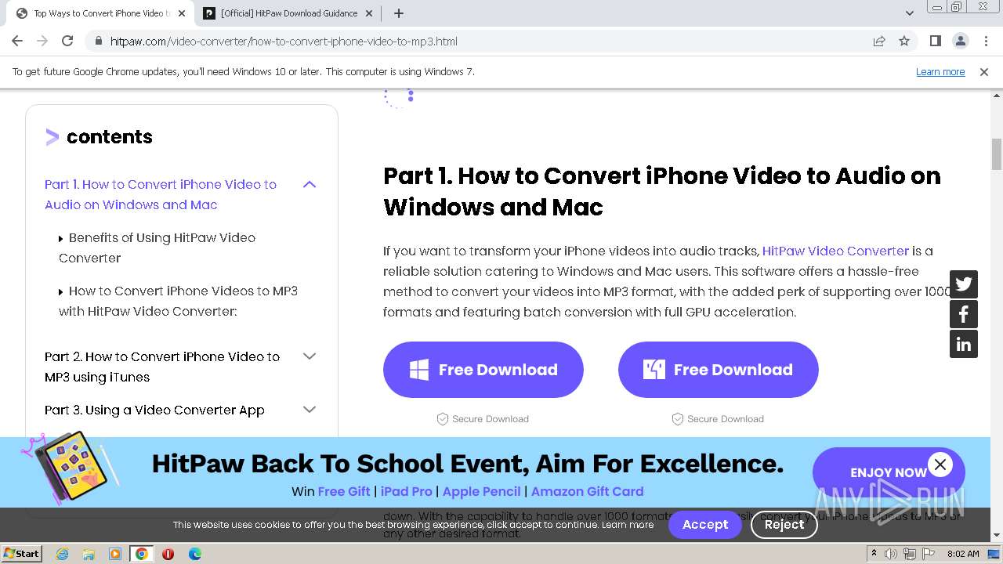Share the article on Twitter
This screenshot has height=564, width=1003.
(x=964, y=284)
